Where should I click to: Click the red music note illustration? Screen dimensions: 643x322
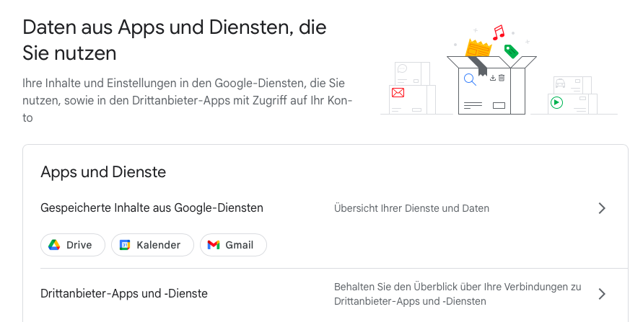[498, 33]
